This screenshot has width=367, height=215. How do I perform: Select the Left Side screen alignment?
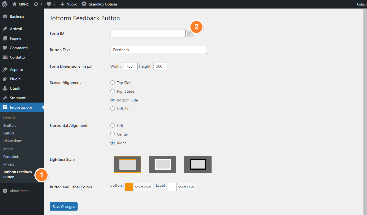coord(113,109)
